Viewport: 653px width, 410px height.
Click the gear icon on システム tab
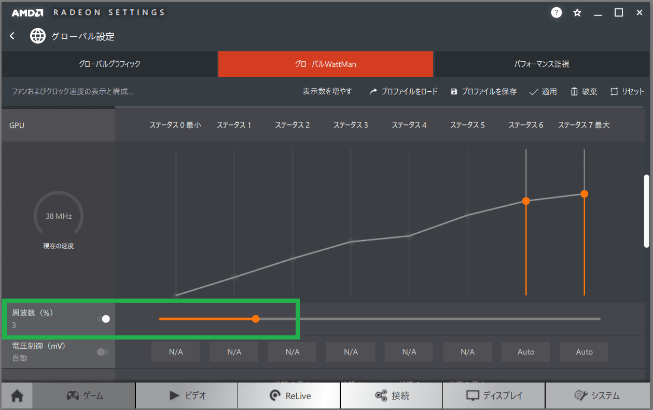(580, 396)
